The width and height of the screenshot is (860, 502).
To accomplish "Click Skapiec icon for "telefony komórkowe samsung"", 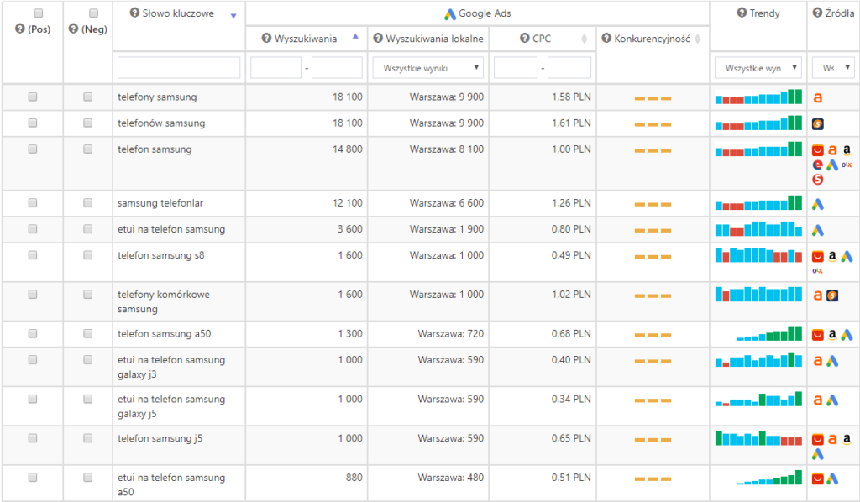I will [x=832, y=295].
